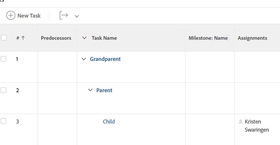The height and width of the screenshot is (145, 280).
Task: Check the box for task row 1
Action: pos(4,59)
